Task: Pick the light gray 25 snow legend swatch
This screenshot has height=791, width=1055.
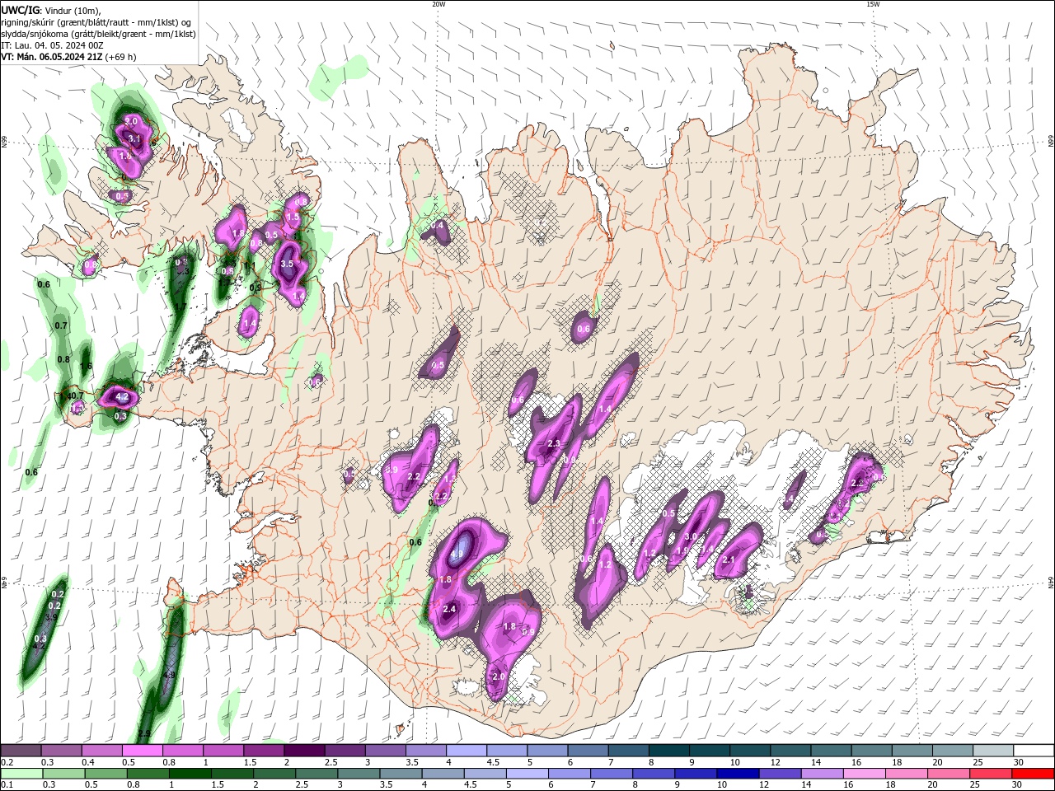Action: (x=992, y=751)
